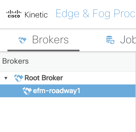
Task: Click the Root Broker handshake icon
Action: [x=18, y=78]
